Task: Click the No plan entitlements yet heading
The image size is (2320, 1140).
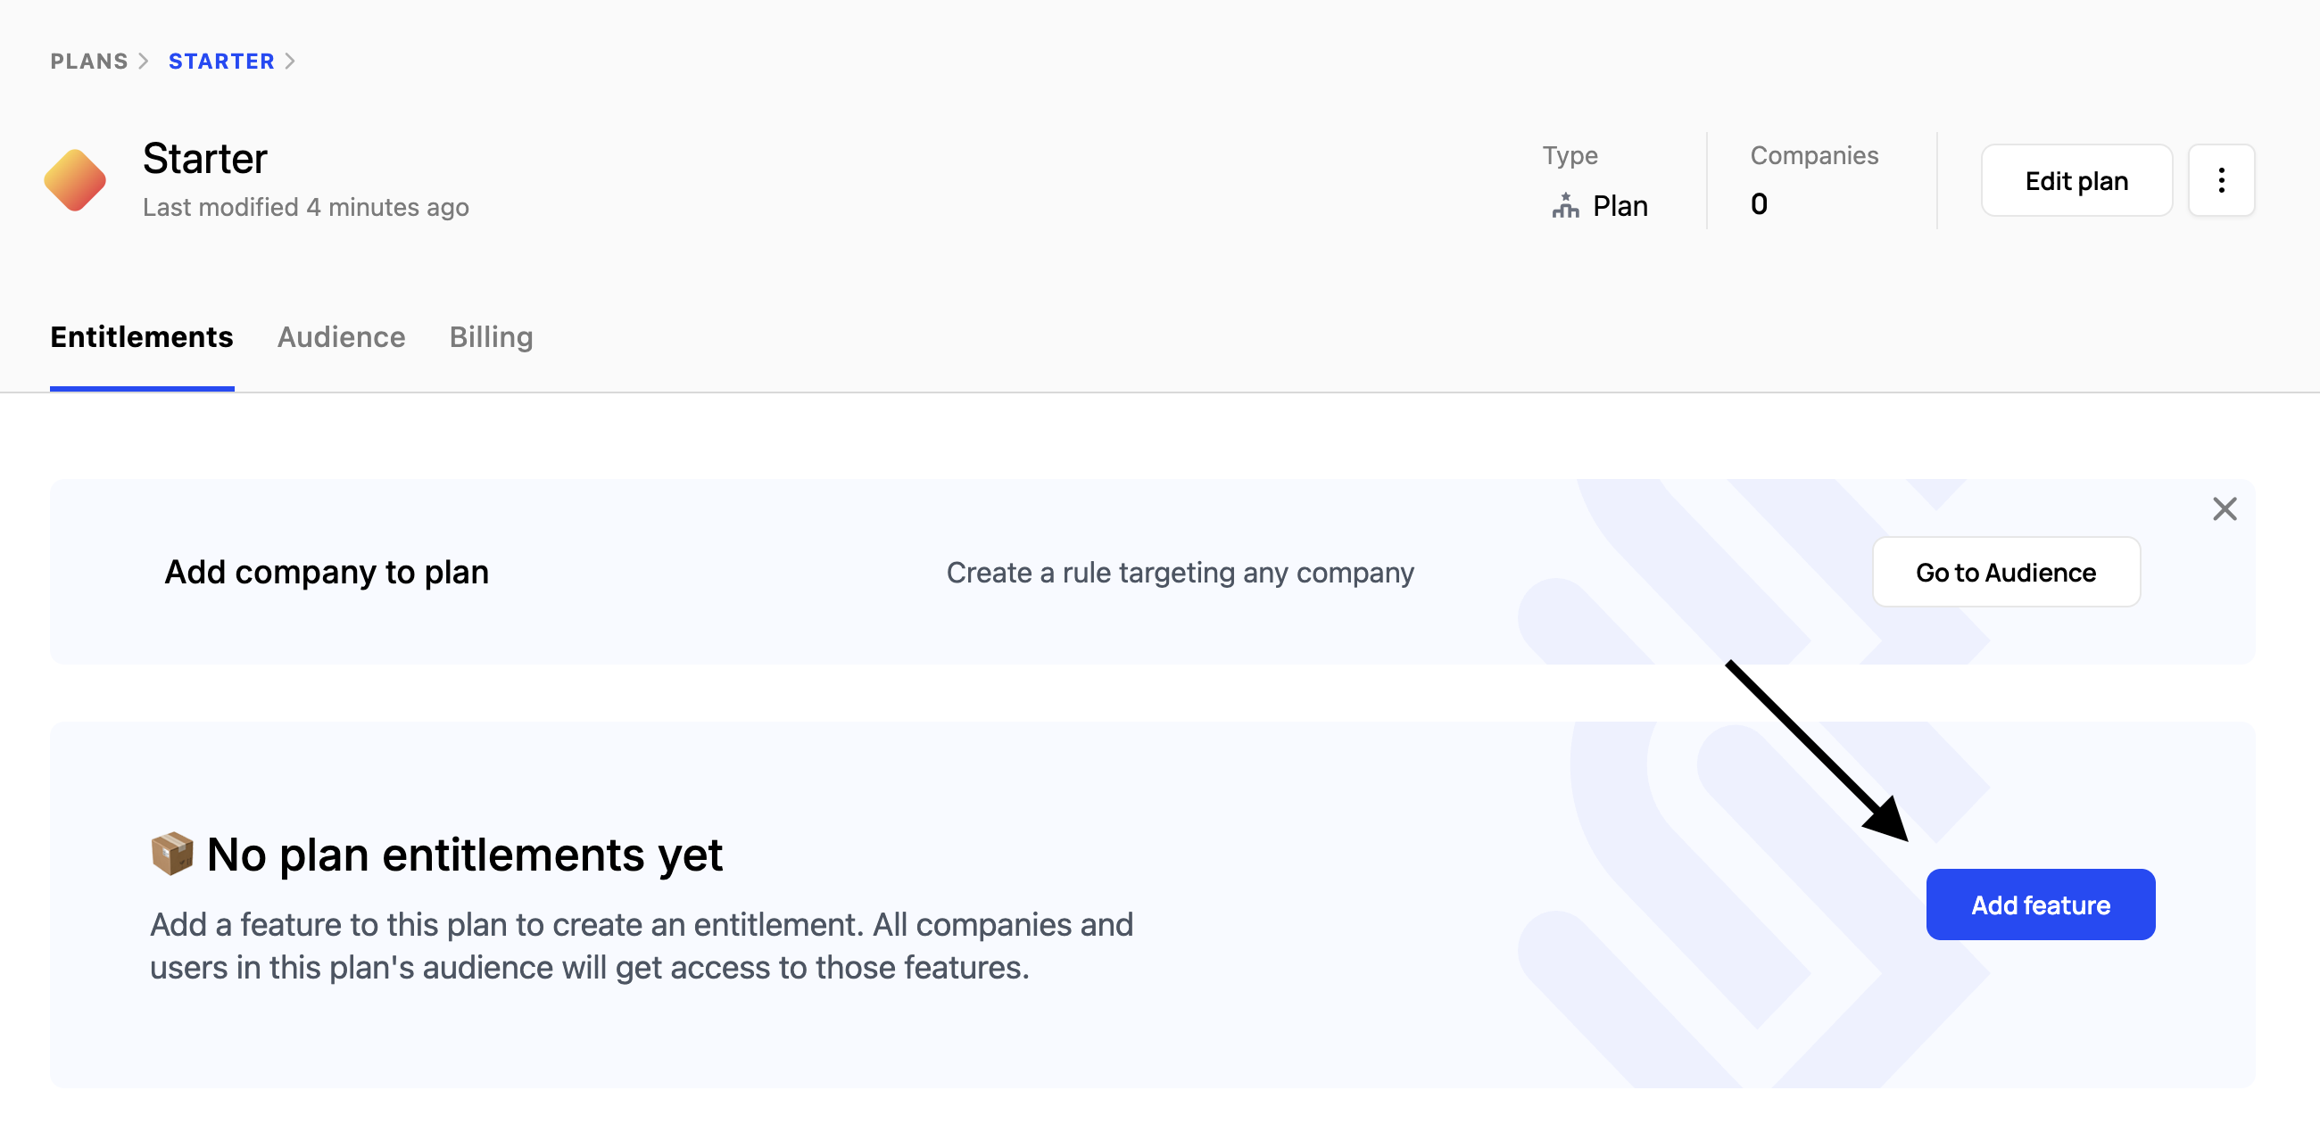Action: coord(464,855)
